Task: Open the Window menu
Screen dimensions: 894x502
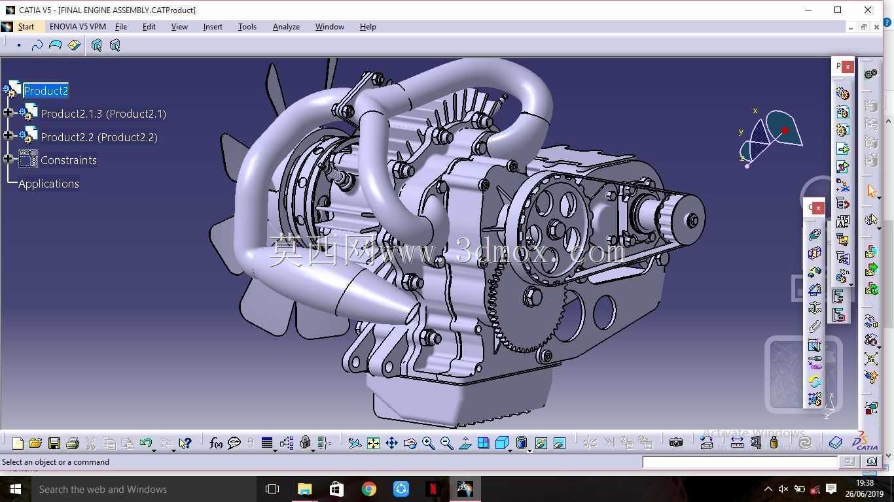Action: (x=329, y=27)
